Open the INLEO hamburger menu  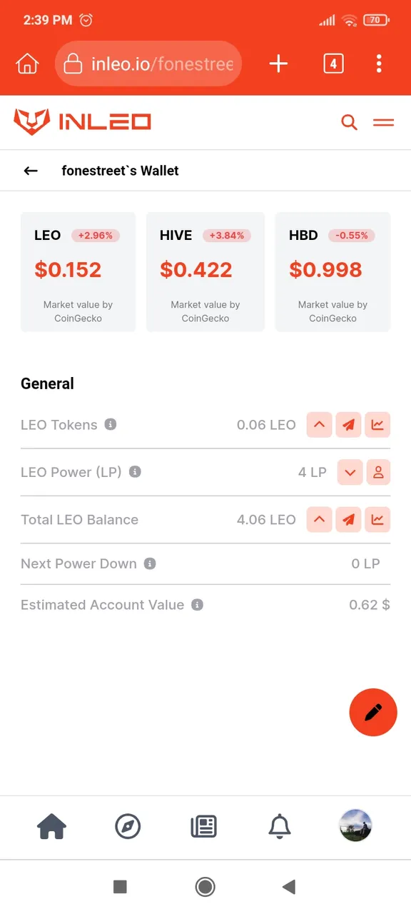(x=383, y=123)
